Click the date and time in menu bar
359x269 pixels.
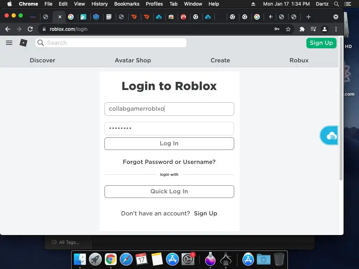(286, 4)
